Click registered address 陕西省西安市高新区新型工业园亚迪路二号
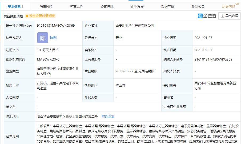This screenshot has height=144, width=241. point(67,116)
